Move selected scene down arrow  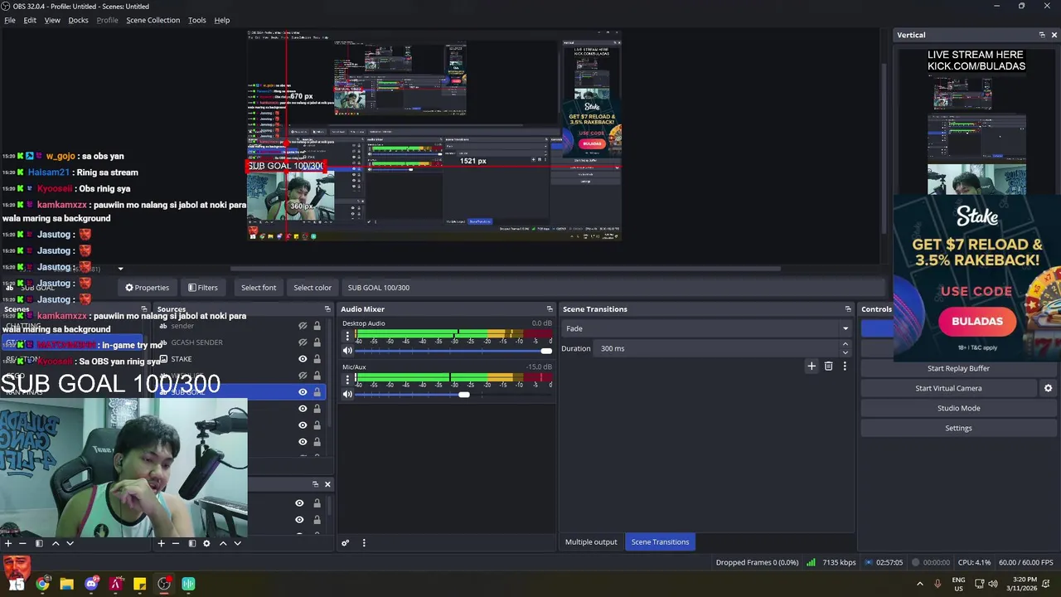70,543
